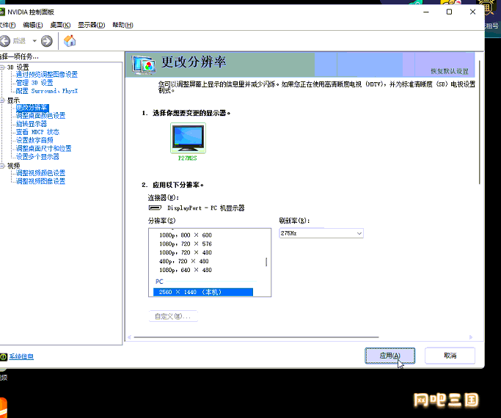Minimize the NVIDIA control panel window
Image resolution: width=501 pixels, height=418 pixels.
[426, 12]
